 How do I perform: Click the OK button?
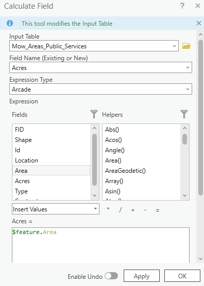tap(182, 276)
